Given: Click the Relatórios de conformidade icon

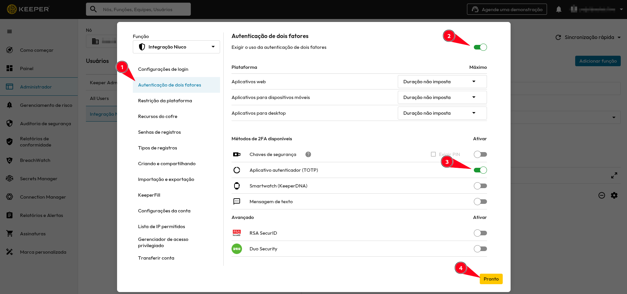Looking at the screenshot, I should [x=10, y=142].
